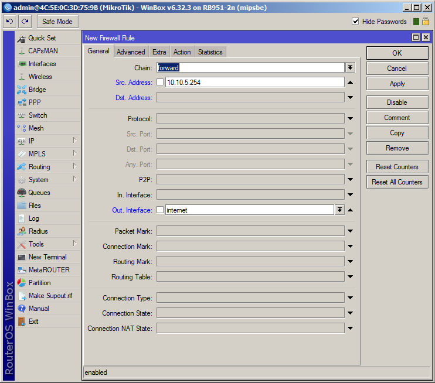Click the Comment button

(x=397, y=118)
